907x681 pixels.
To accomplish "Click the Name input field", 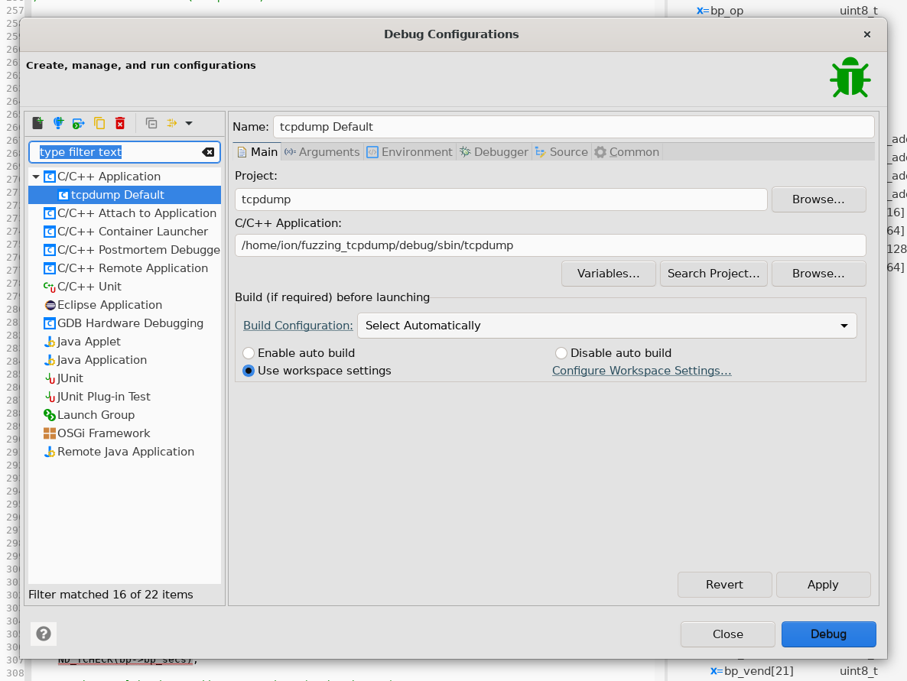I will (x=574, y=127).
